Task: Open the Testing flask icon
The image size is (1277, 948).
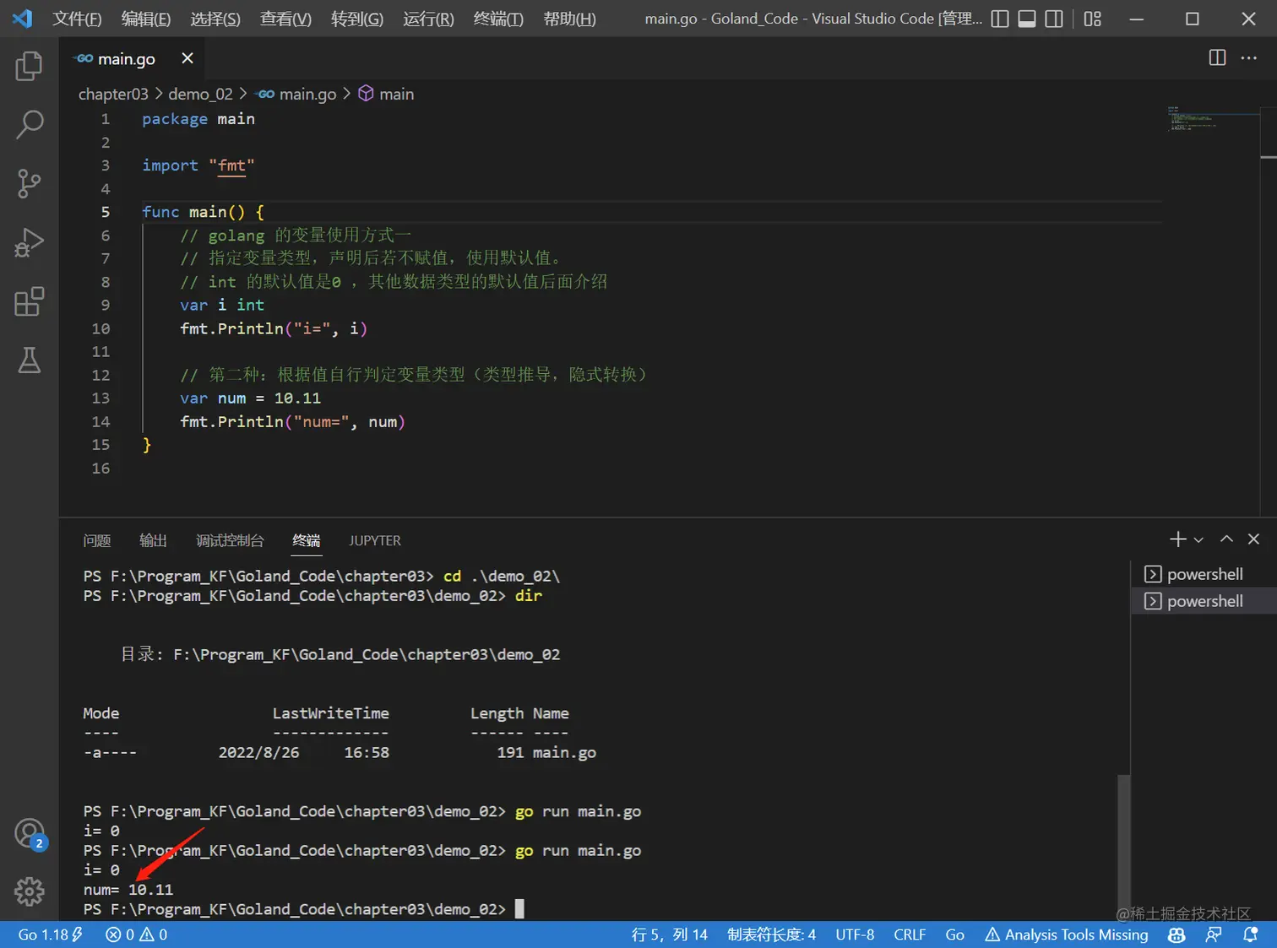Action: pos(29,360)
